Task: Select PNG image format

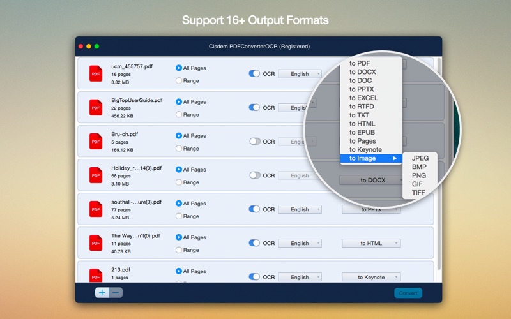Action: [x=420, y=175]
